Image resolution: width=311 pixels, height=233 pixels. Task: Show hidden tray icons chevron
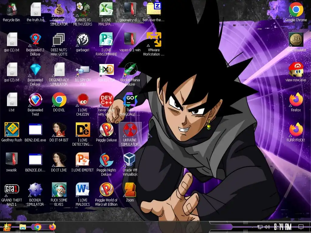(x=252, y=227)
